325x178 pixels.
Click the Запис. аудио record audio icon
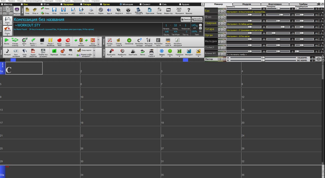[x=68, y=41]
